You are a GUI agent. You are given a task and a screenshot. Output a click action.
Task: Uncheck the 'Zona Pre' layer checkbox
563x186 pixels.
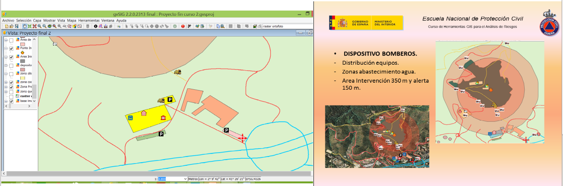click(x=11, y=87)
